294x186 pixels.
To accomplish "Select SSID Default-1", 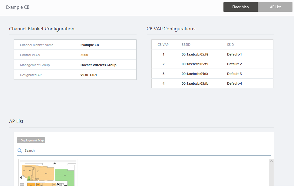I will tap(234, 54).
